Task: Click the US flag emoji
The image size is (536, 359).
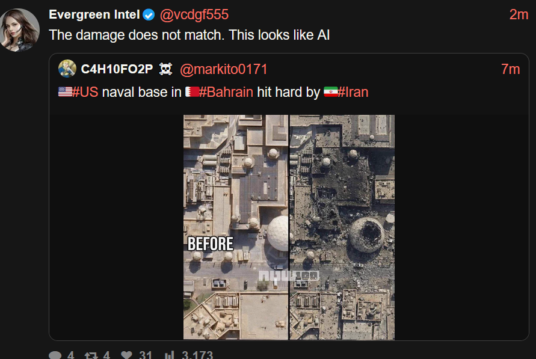Action: pyautogui.click(x=65, y=92)
